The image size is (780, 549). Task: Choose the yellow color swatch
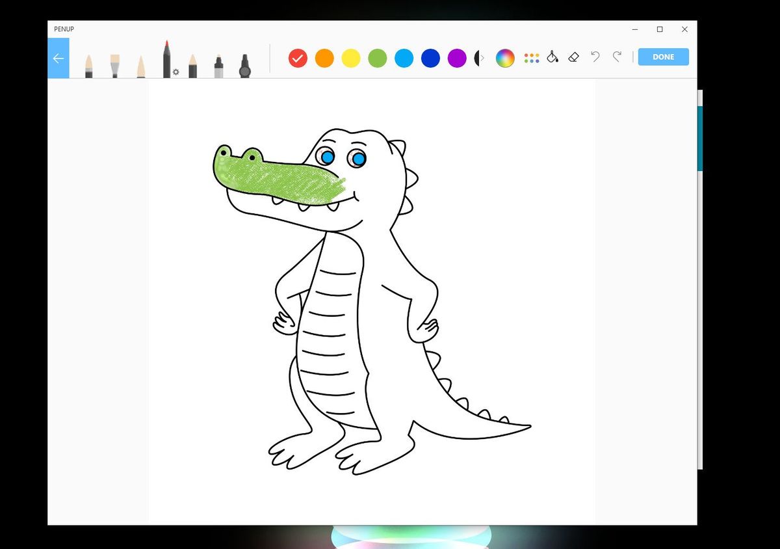[x=351, y=58]
